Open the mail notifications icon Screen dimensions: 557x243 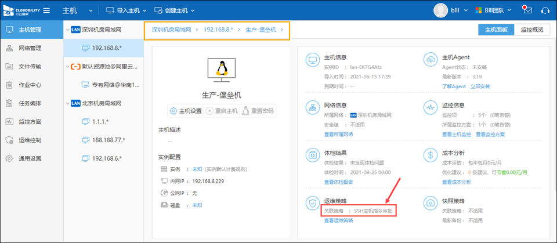(x=527, y=10)
